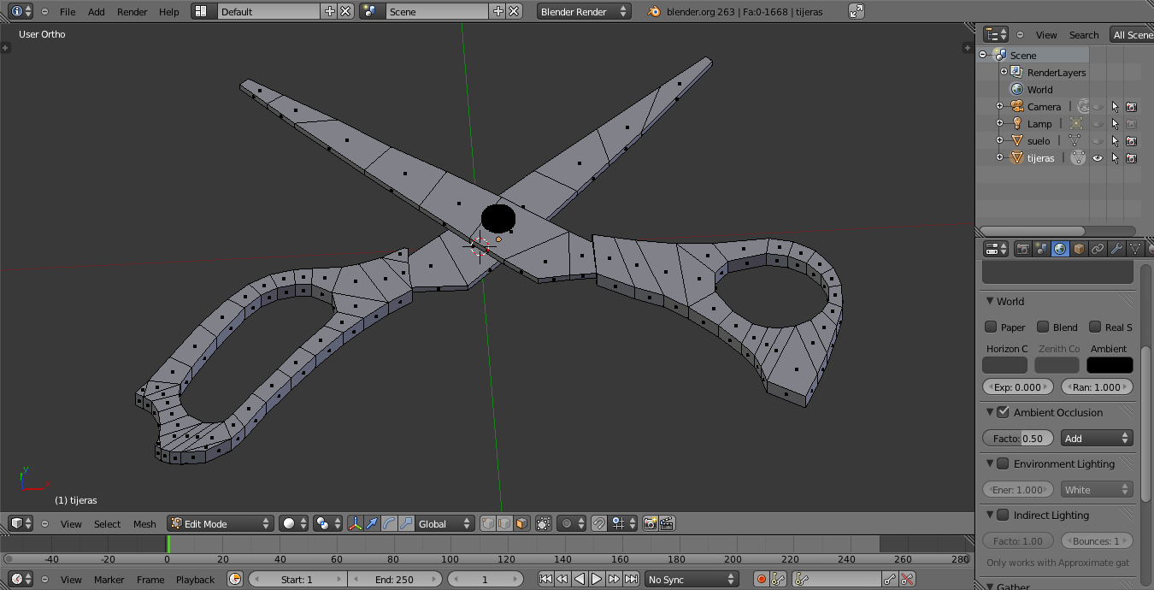Toggle visibility eye for tijeras object
Image resolution: width=1154 pixels, height=590 pixels.
coord(1098,158)
